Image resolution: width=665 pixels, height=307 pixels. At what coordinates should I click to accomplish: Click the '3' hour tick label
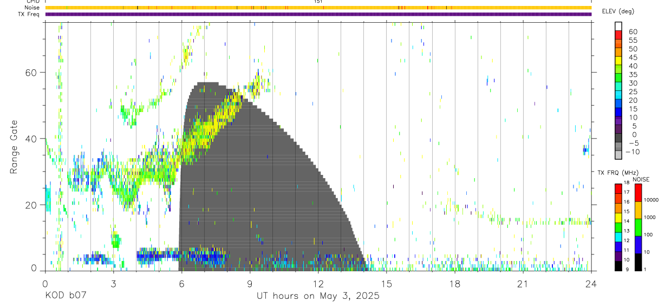(113, 284)
